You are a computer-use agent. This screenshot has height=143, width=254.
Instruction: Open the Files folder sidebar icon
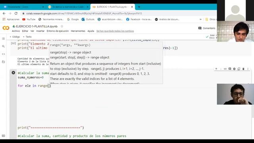(x=4, y=62)
